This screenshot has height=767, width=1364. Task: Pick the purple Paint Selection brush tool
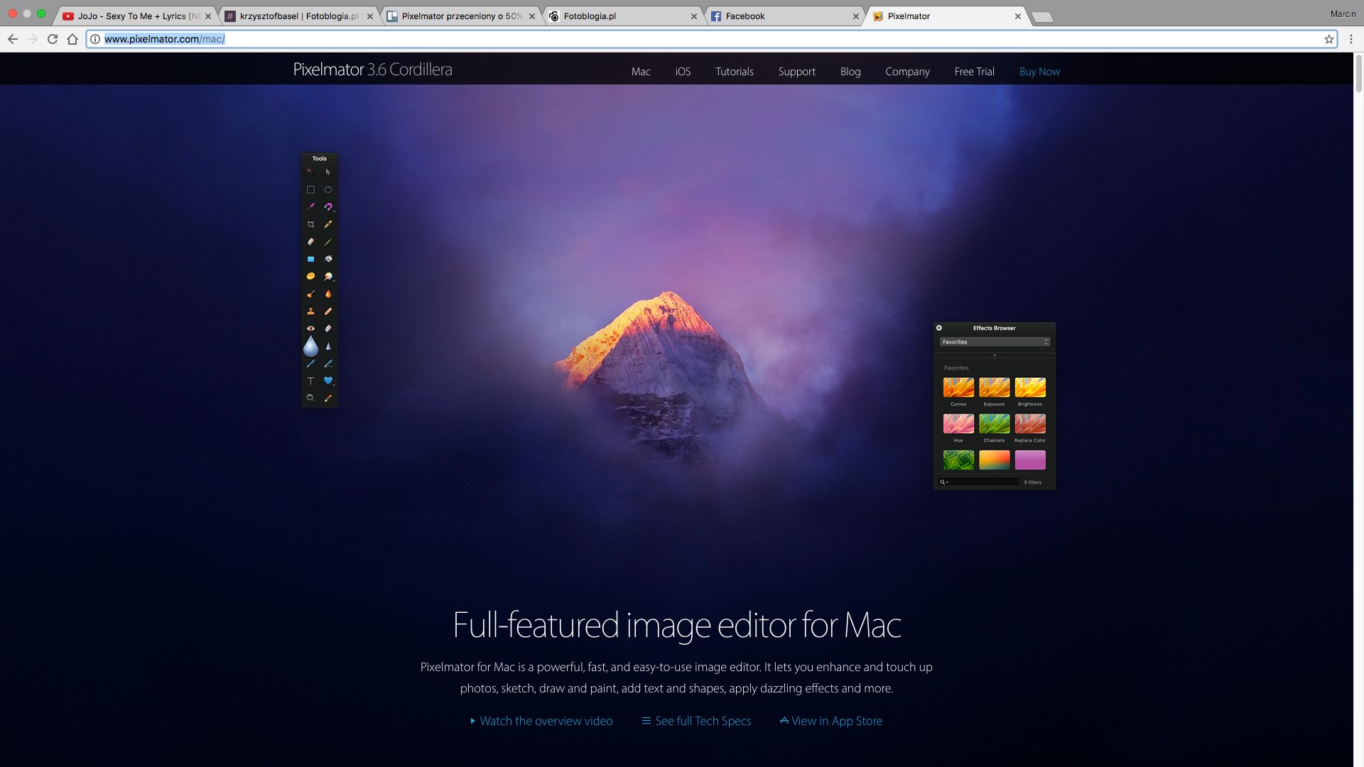click(310, 207)
